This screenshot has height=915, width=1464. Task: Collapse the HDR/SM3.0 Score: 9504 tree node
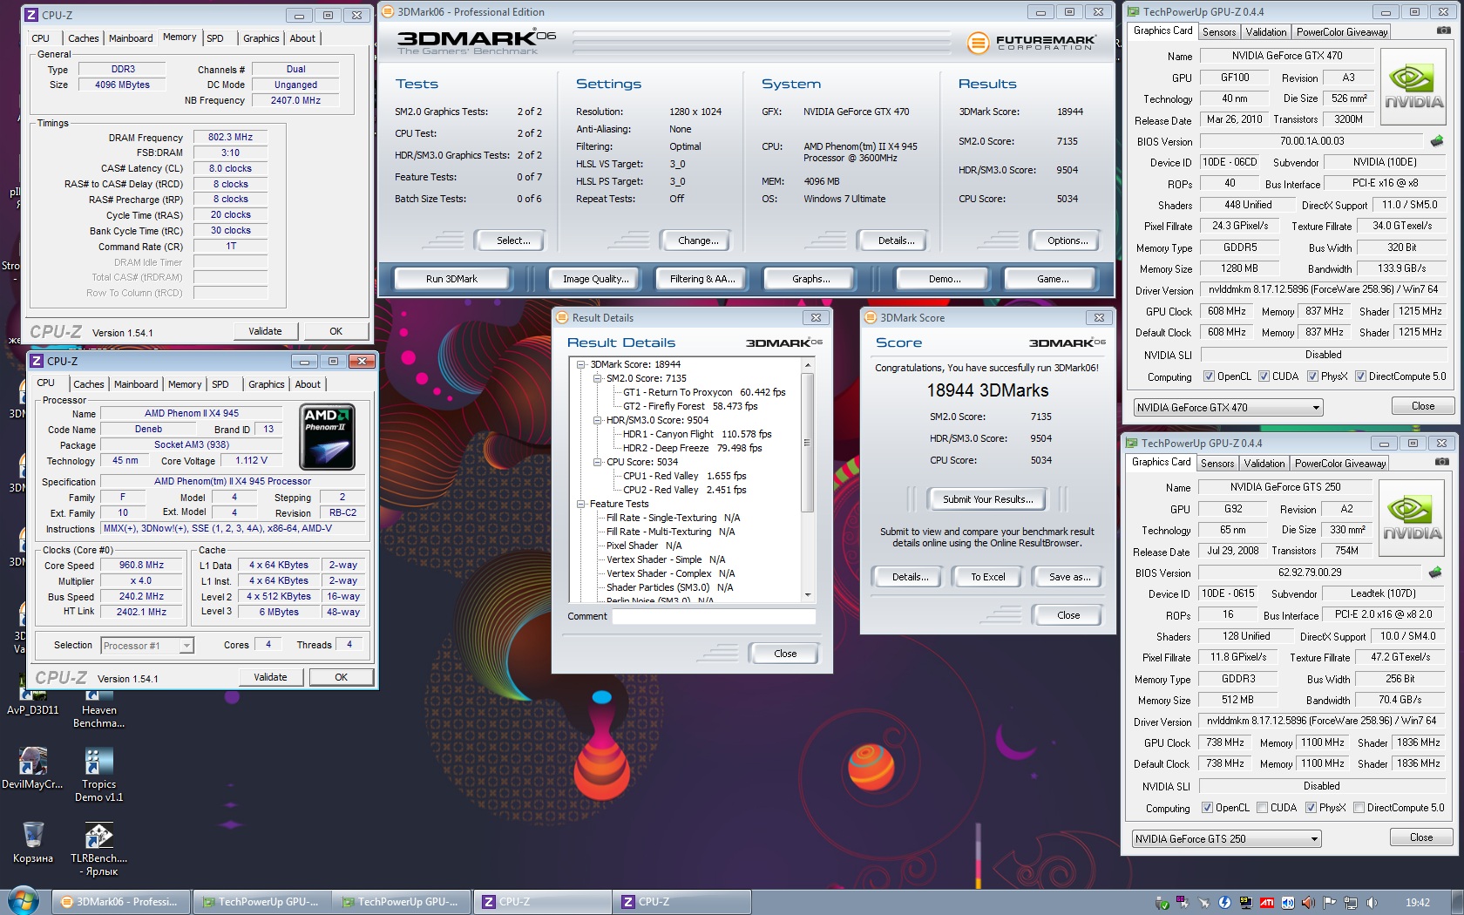pyautogui.click(x=598, y=420)
